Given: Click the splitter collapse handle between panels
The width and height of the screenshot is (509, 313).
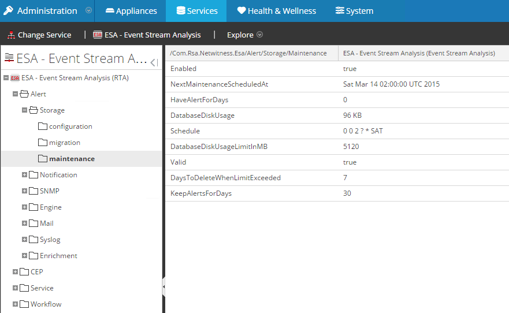Looking at the screenshot, I should (164, 287).
